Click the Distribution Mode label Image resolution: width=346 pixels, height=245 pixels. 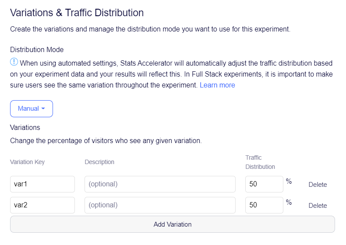click(x=37, y=49)
